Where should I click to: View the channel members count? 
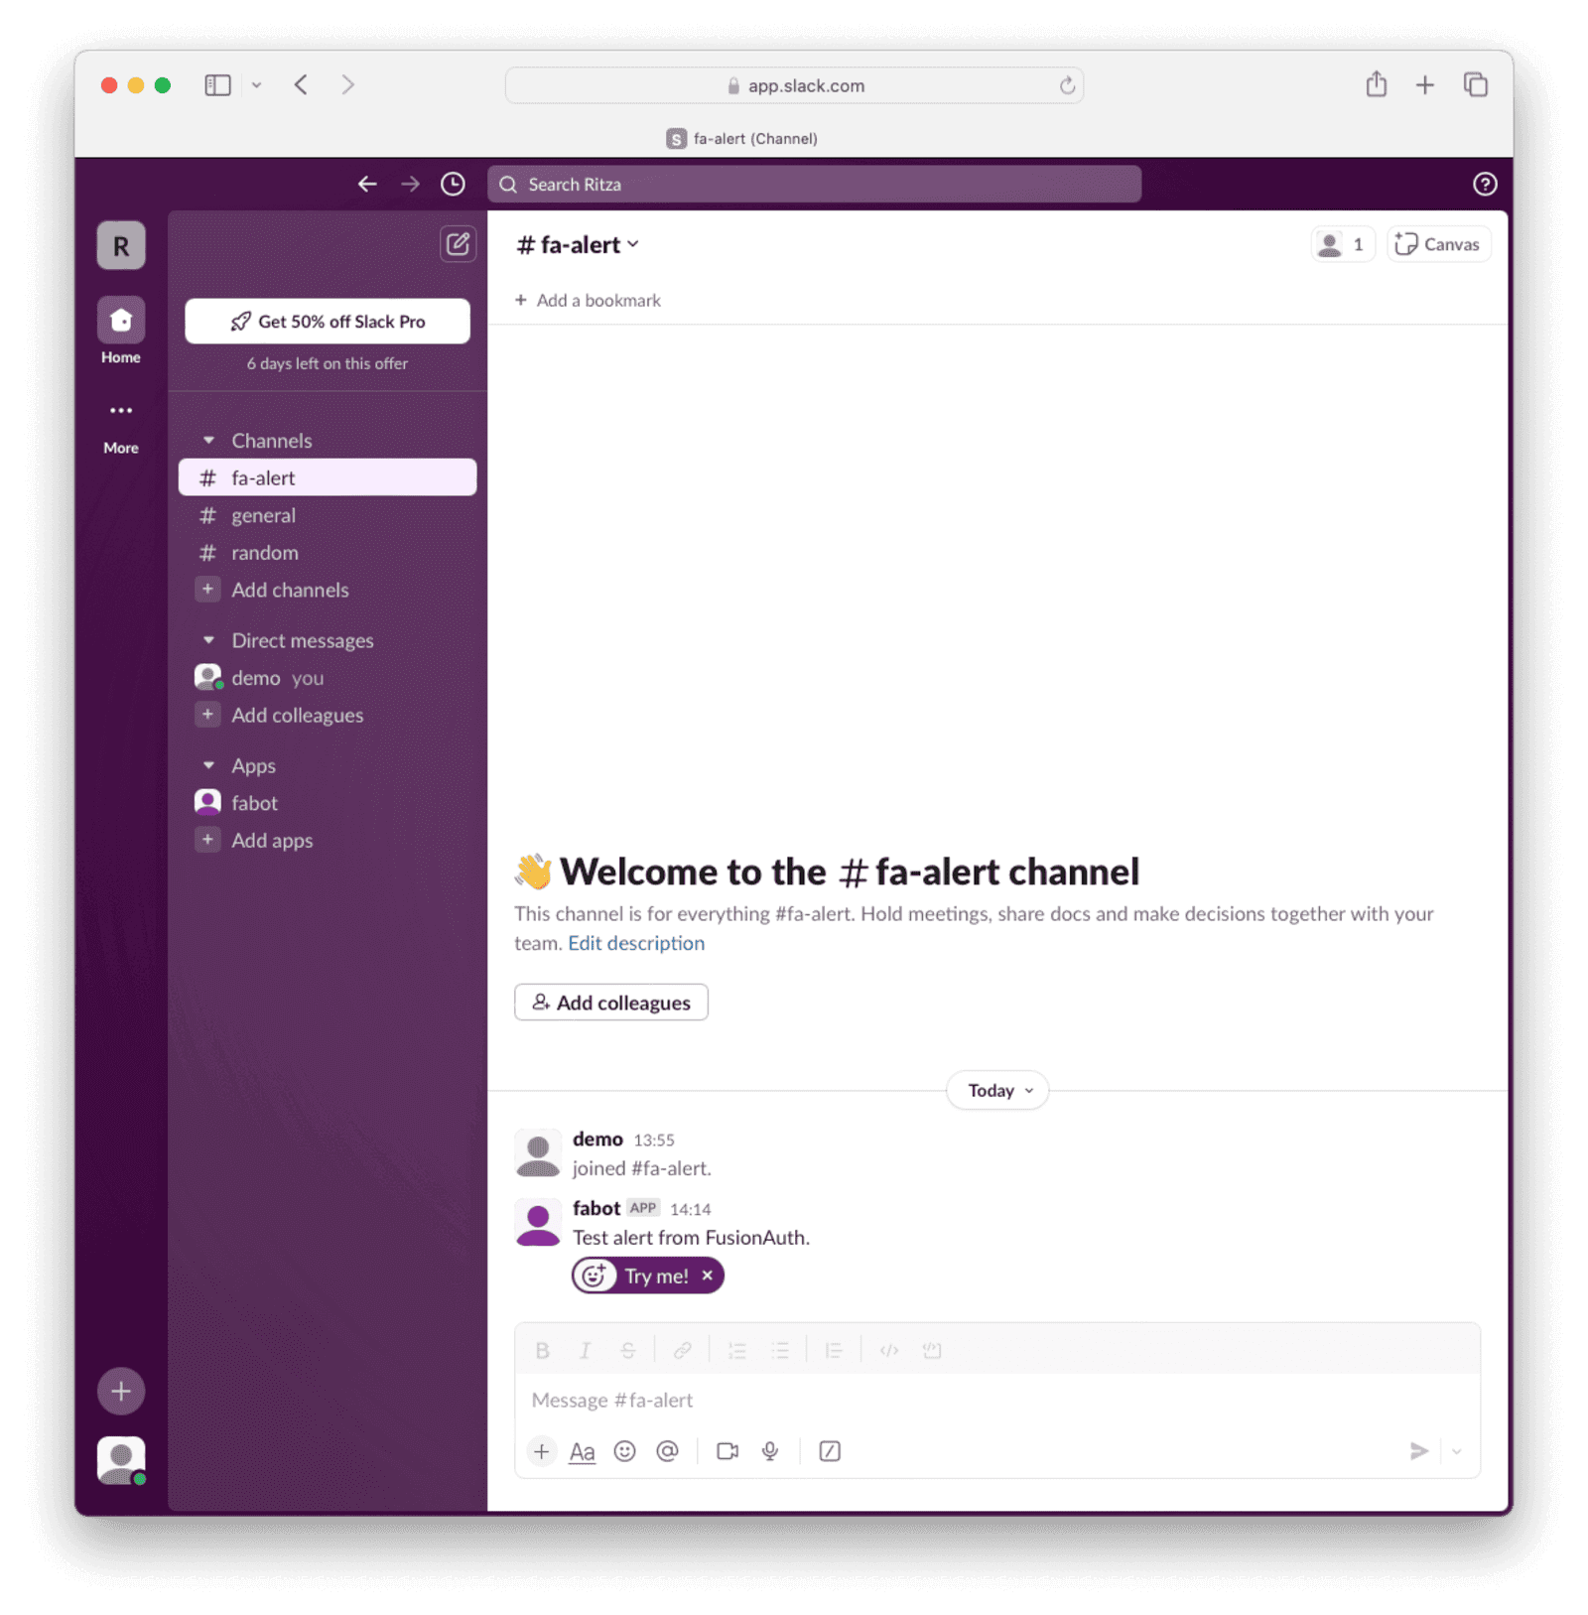pyautogui.click(x=1342, y=244)
